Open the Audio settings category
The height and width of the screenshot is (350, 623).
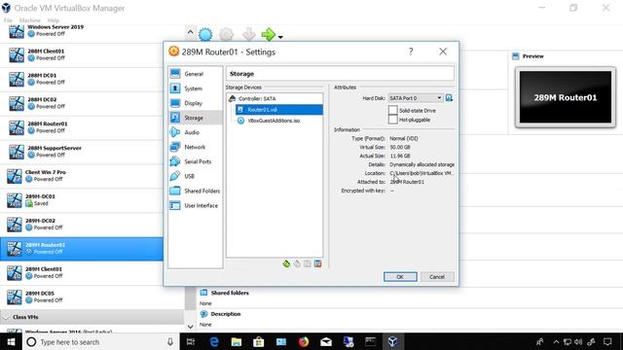[x=195, y=132]
